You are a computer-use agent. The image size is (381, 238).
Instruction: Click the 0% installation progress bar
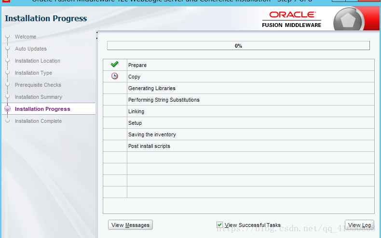[x=238, y=46]
